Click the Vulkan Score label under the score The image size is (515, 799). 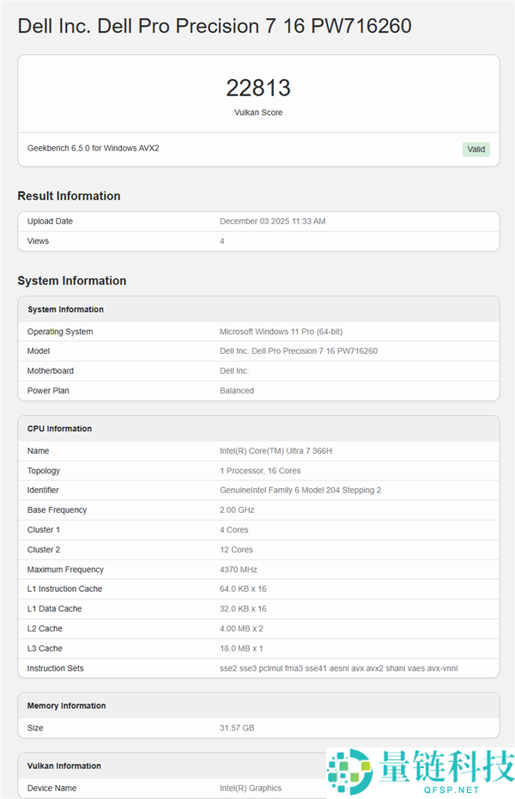click(258, 113)
